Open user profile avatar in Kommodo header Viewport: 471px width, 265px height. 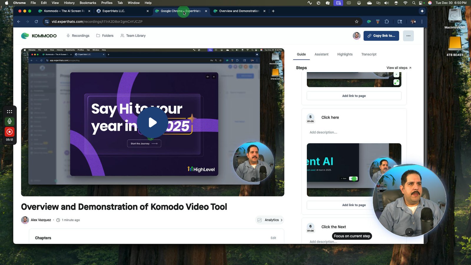tap(356, 36)
